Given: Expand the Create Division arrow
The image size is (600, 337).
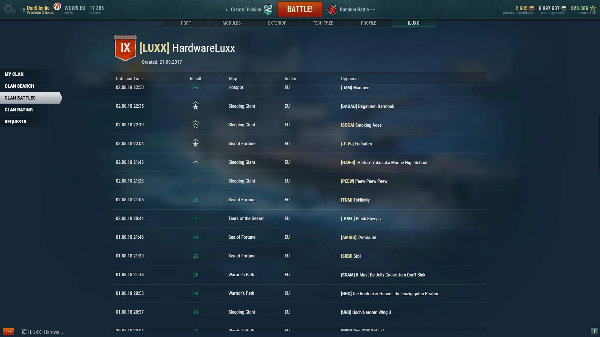Looking at the screenshot, I should coord(227,10).
